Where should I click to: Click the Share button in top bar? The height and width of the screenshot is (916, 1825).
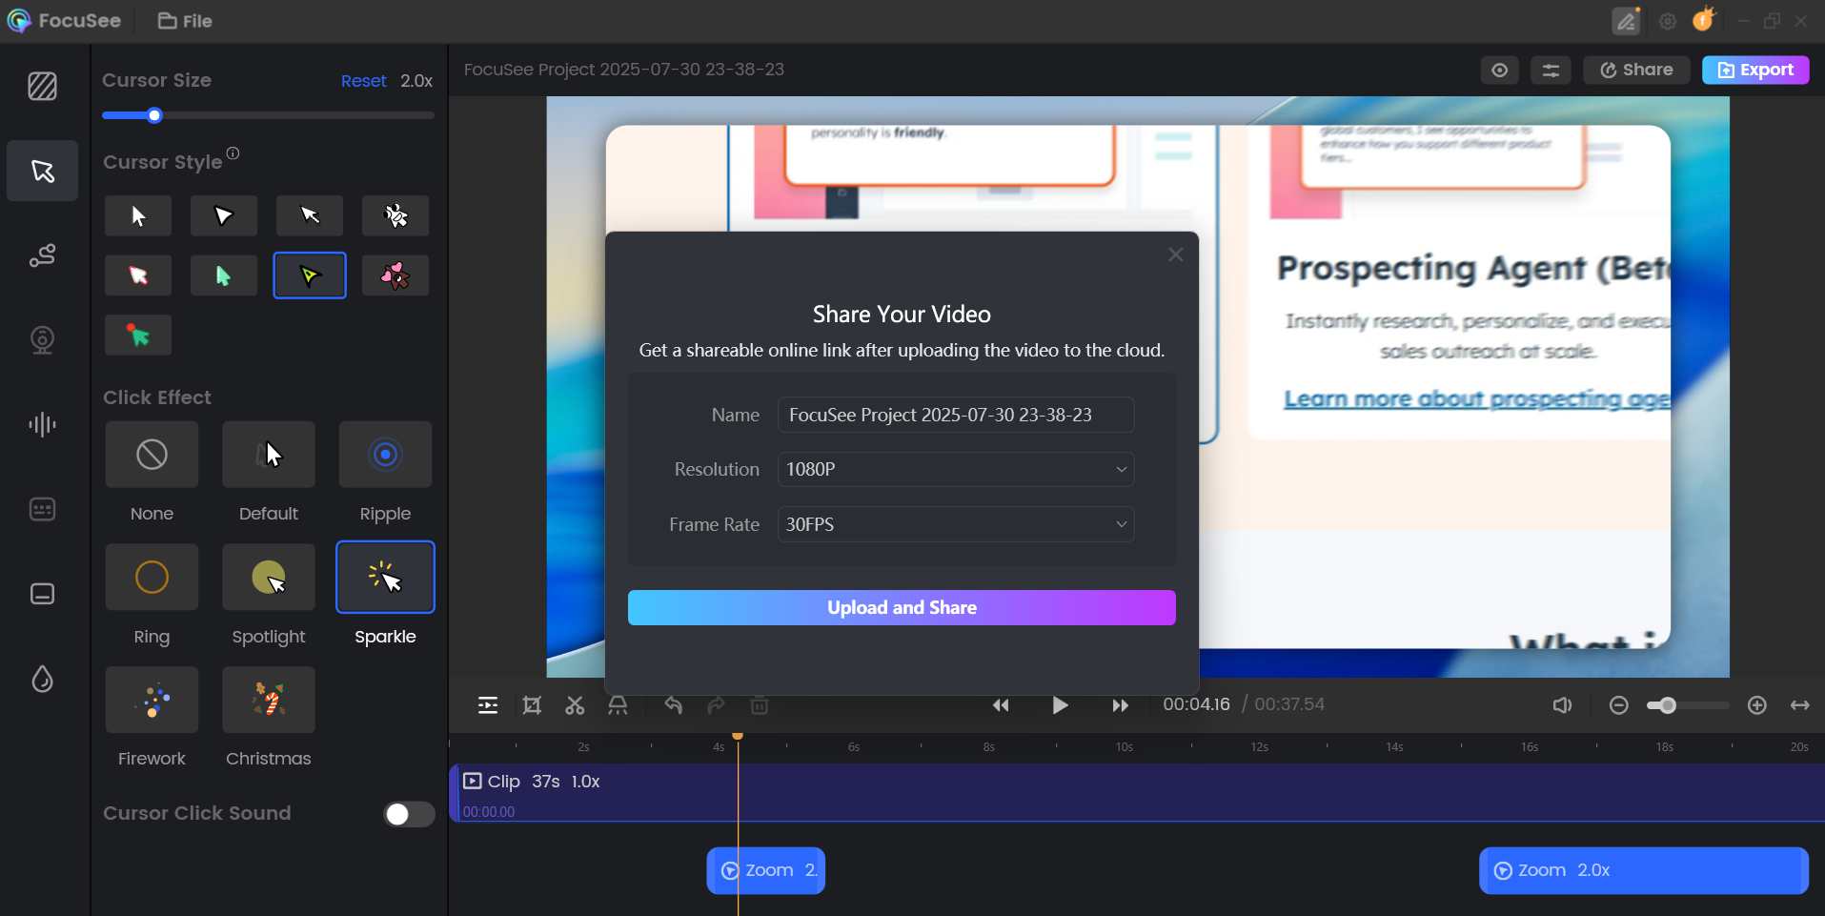point(1636,70)
